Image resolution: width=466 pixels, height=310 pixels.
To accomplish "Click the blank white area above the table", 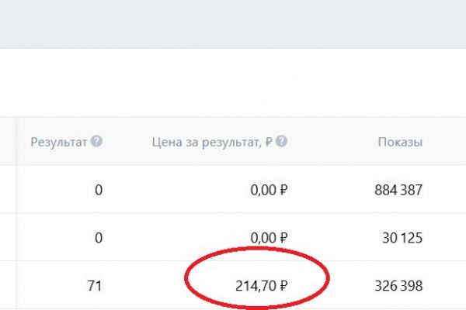I will (x=233, y=82).
